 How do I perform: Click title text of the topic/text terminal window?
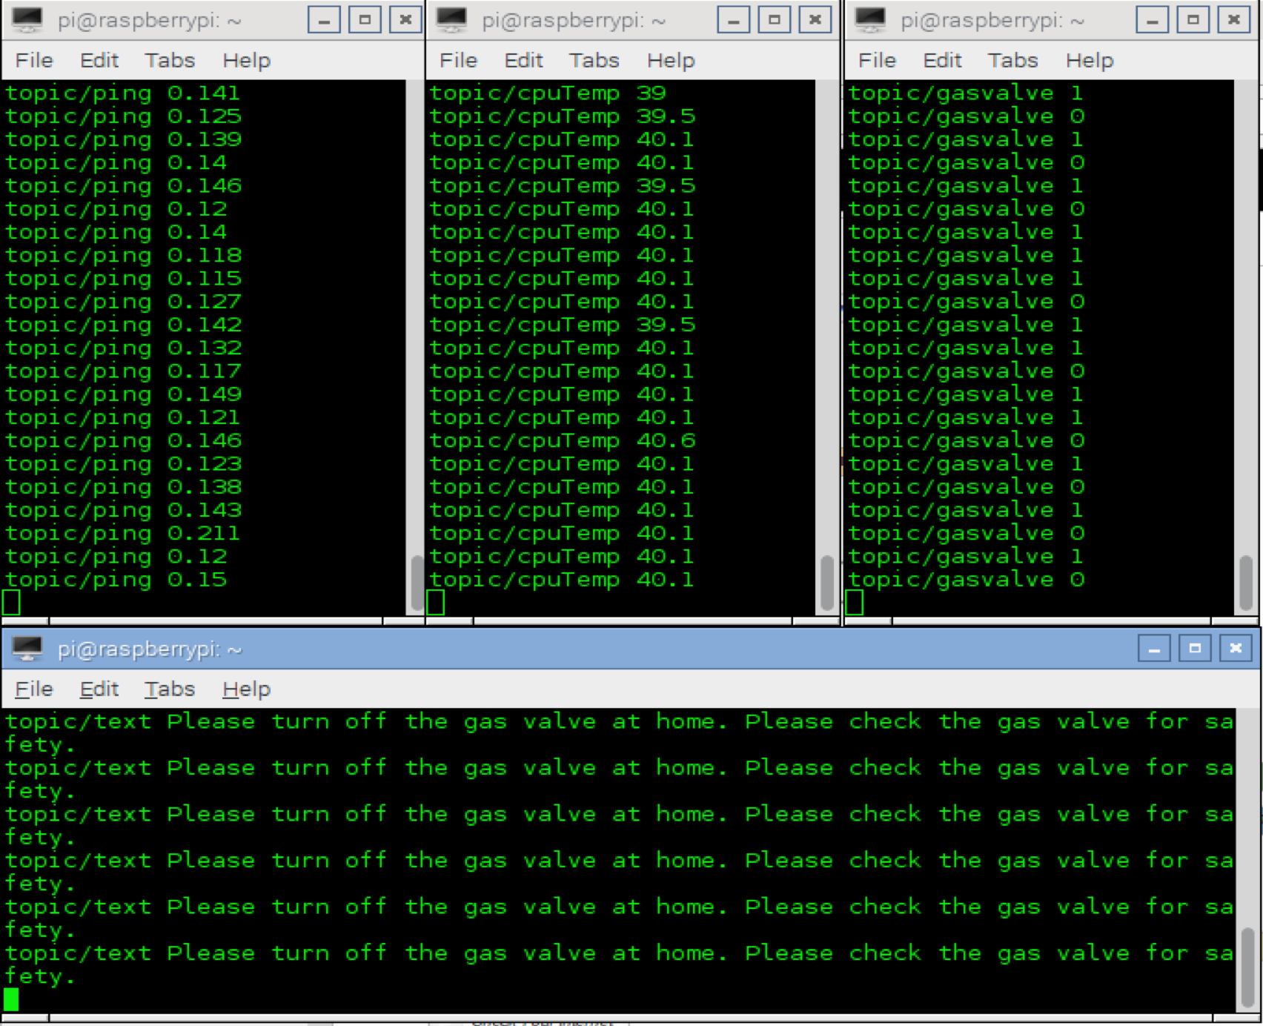point(150,649)
